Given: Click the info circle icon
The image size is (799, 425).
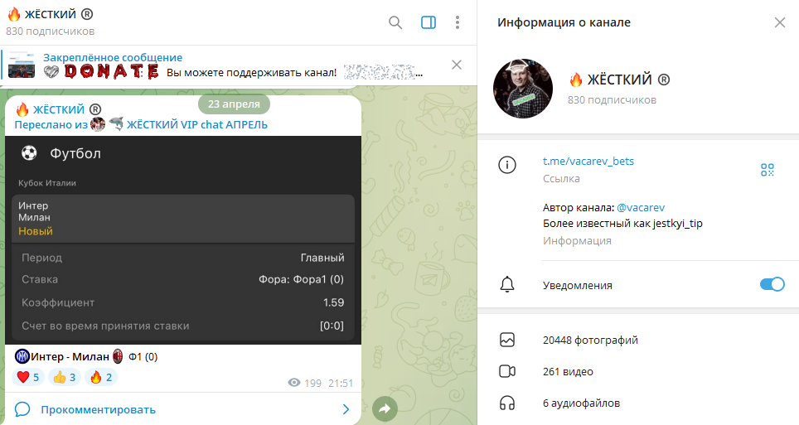Looking at the screenshot, I should click(x=507, y=165).
